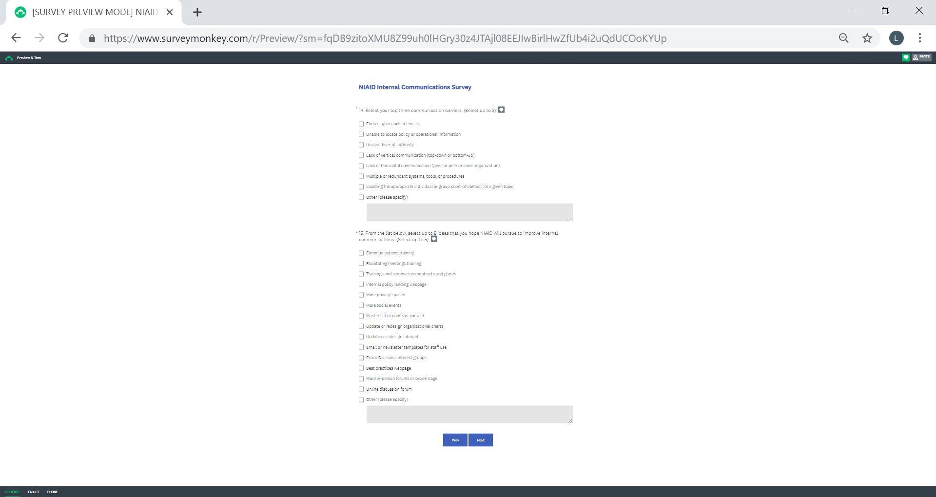Click the browser forward arrow
The height and width of the screenshot is (497, 936).
coord(39,38)
